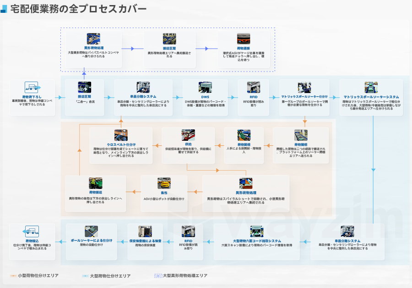Open the photo above マトリックスボールソーター仕分け
Screen dimensions: 412x288
point(304,87)
